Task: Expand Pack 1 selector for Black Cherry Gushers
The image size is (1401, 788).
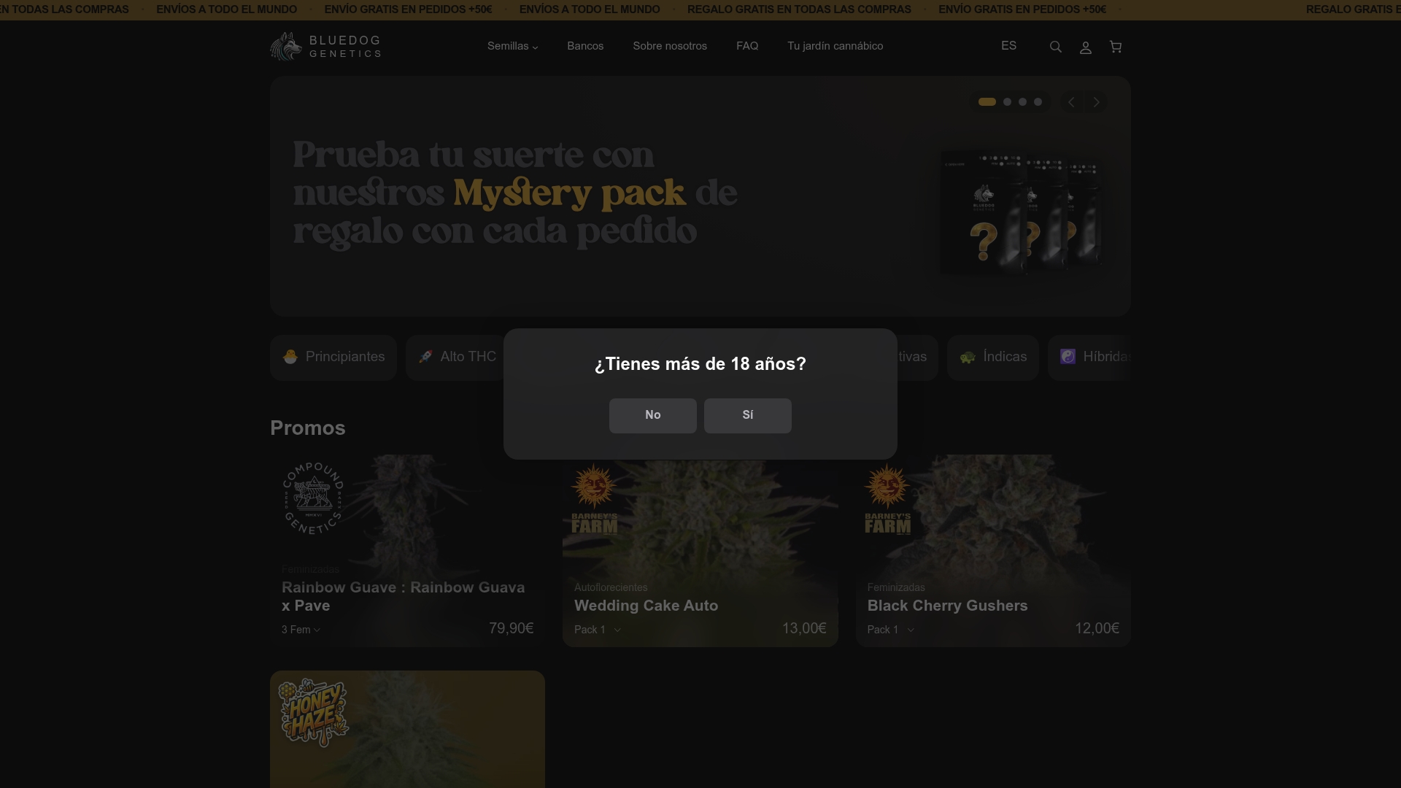Action: coord(891,630)
